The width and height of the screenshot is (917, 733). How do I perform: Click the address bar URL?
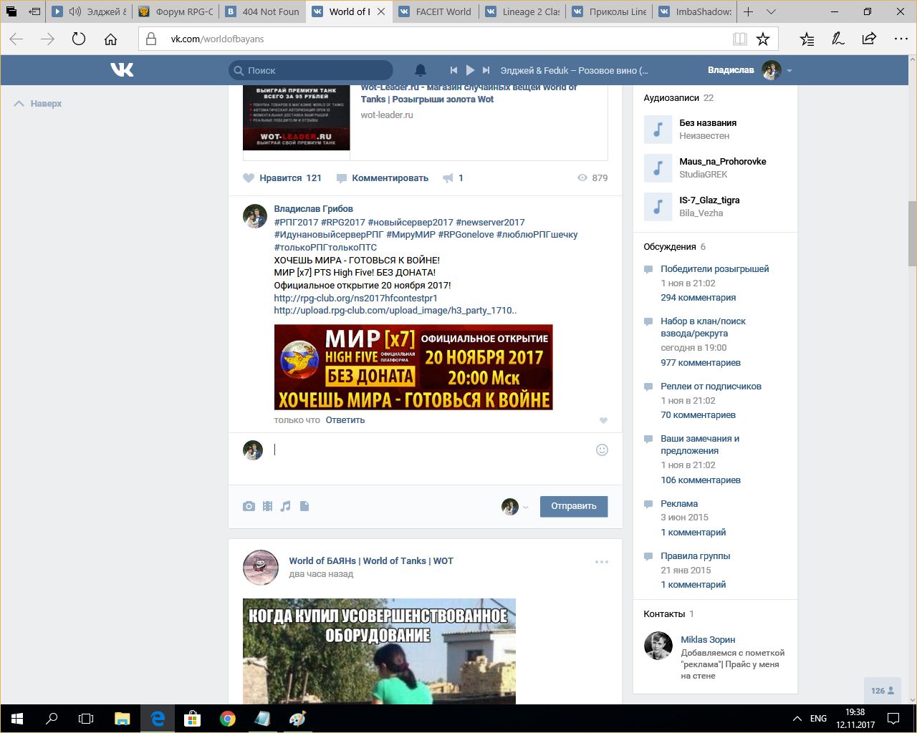click(217, 39)
